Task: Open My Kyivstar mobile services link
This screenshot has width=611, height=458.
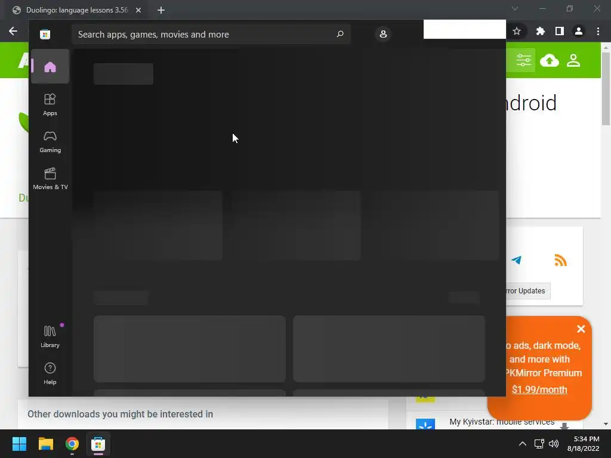Action: coord(502,422)
